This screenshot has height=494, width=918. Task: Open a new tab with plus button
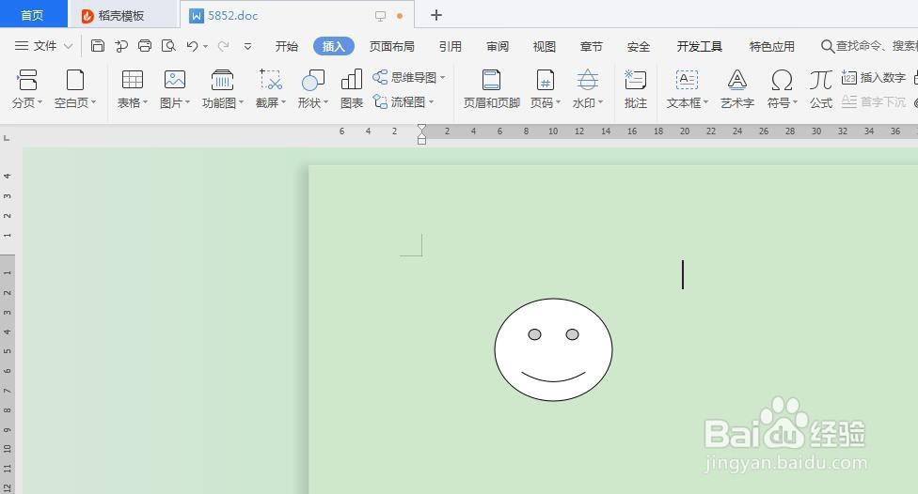click(x=436, y=15)
